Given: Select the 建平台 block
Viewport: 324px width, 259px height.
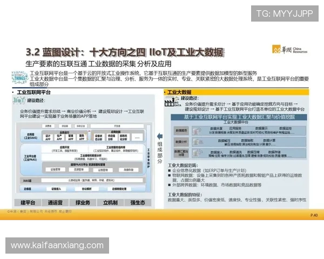Looking at the screenshot, I should [x=28, y=203].
